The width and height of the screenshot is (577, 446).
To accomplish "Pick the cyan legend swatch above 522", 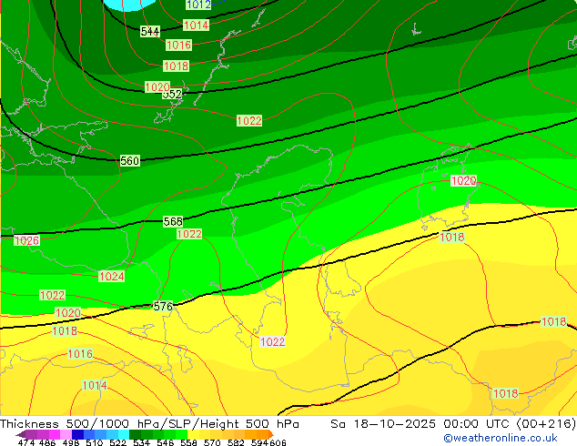I will pos(124,434).
